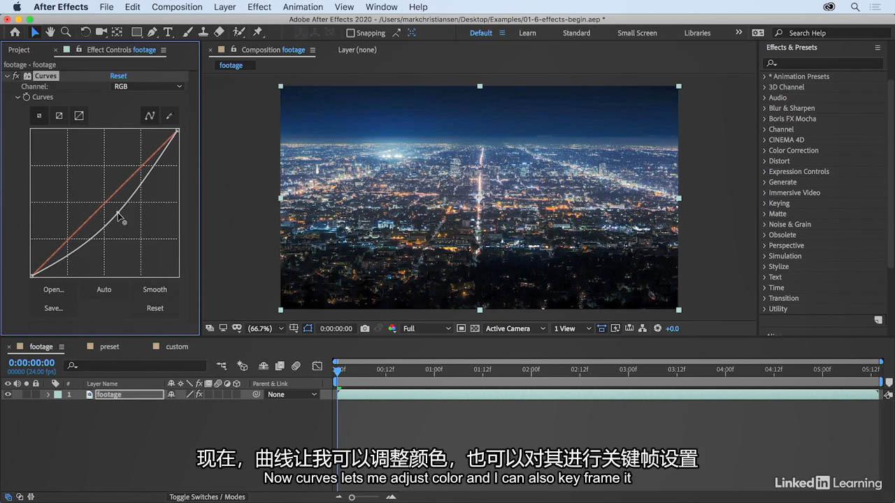Toggle the fx switch for Curves effect

[x=16, y=75]
